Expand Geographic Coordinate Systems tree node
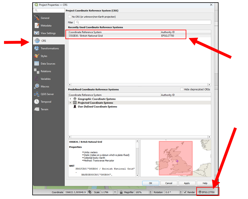248x199 pixels. [71, 99]
